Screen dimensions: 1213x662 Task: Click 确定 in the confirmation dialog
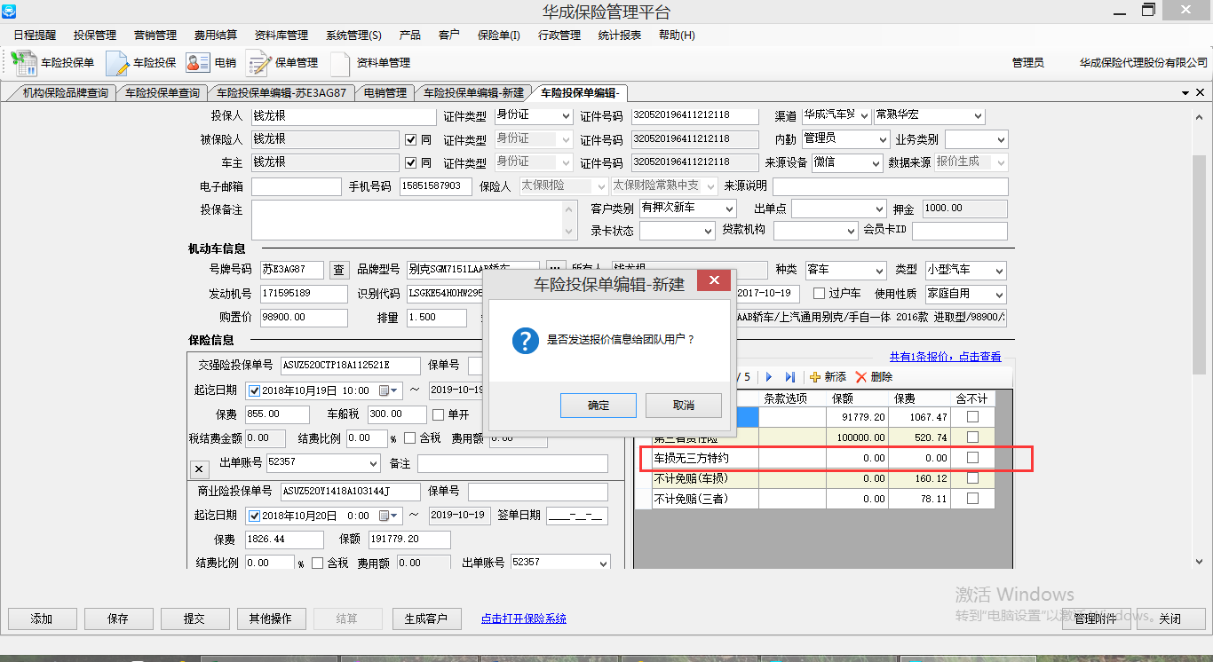(x=598, y=406)
